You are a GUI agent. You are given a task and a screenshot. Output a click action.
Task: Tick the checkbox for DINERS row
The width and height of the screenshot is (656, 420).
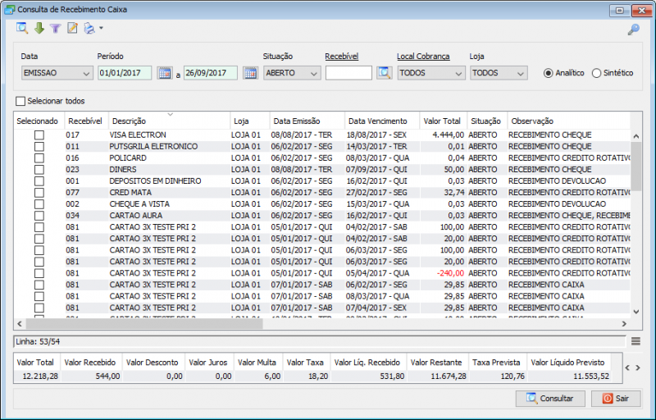click(x=39, y=170)
